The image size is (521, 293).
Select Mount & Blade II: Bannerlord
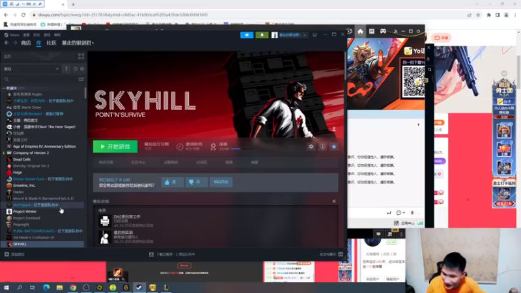[43, 199]
